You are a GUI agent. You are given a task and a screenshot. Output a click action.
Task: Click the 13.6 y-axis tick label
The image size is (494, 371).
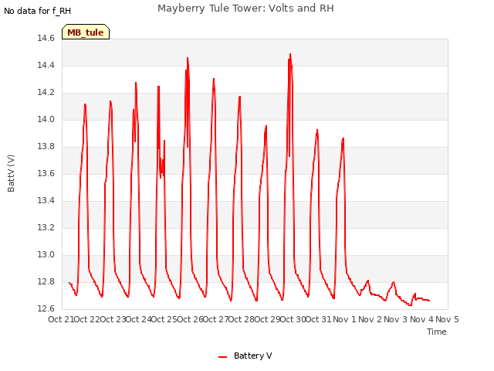(x=46, y=173)
